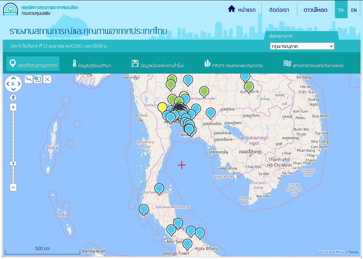This screenshot has height=259, width=363.
Task: Select the zoom-to-area rectangle tool
Action: pyautogui.click(x=38, y=79)
